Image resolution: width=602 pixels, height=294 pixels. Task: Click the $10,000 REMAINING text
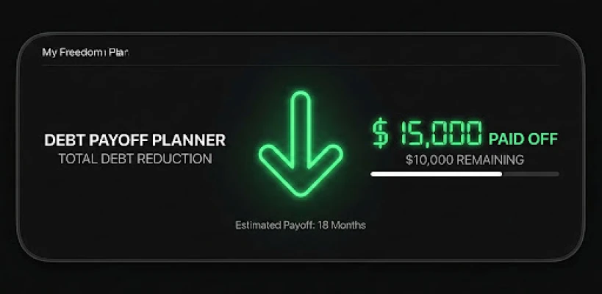pos(465,159)
